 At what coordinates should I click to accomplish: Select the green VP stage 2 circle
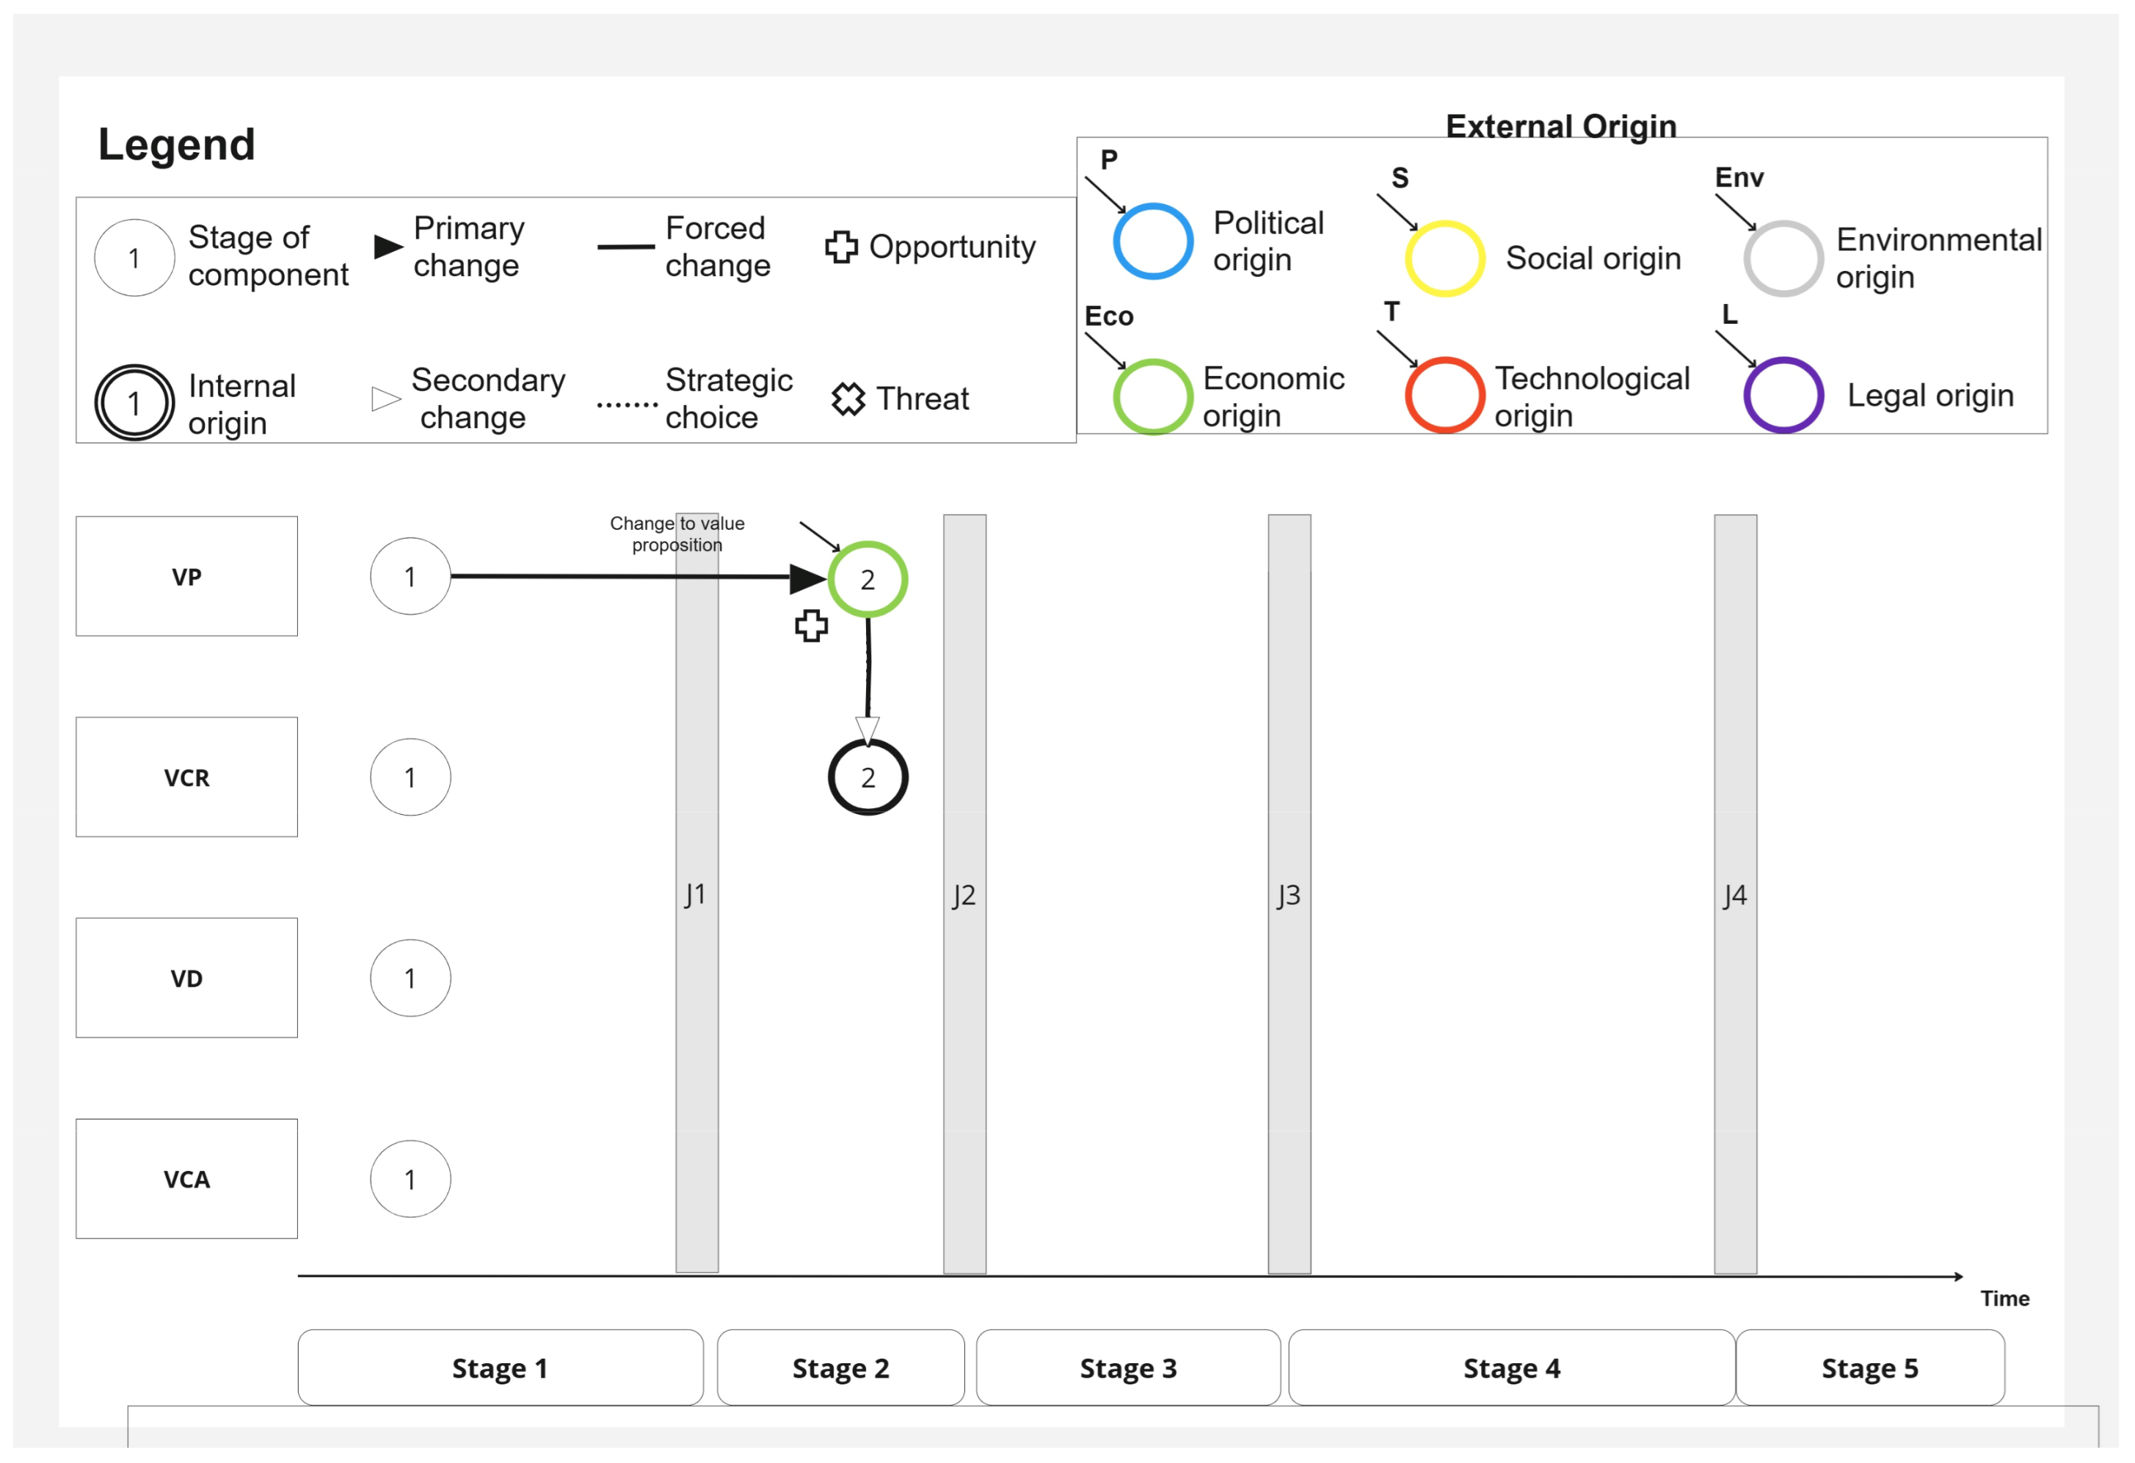point(868,579)
